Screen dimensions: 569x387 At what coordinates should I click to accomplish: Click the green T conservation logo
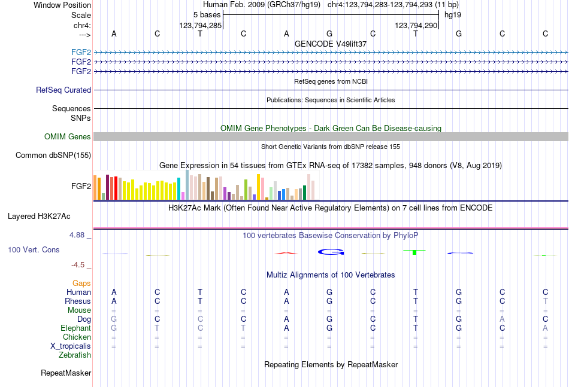[x=414, y=252]
